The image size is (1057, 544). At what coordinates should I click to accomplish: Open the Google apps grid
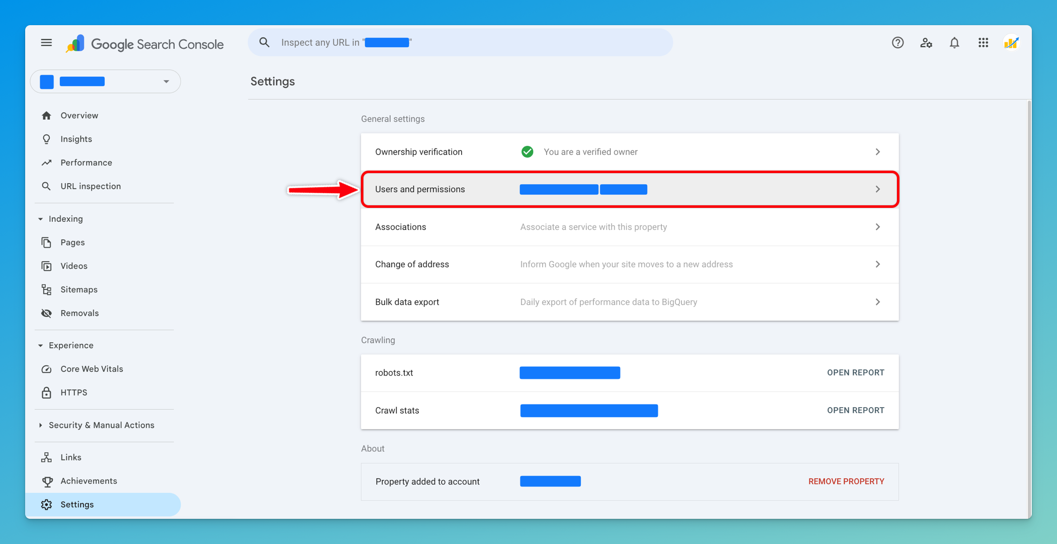click(x=983, y=43)
